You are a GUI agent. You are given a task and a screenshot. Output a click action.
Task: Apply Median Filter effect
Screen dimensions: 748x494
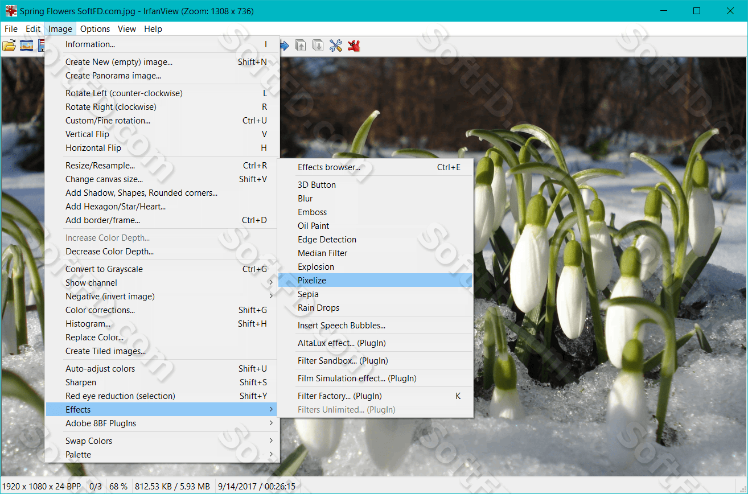pyautogui.click(x=375, y=253)
